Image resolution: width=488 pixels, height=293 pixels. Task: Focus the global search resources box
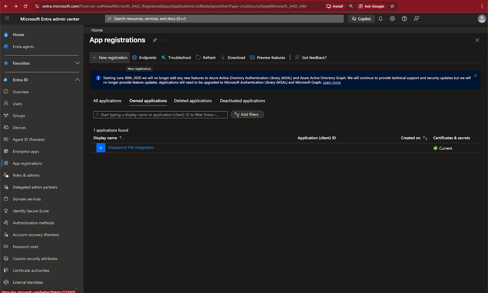point(224,19)
